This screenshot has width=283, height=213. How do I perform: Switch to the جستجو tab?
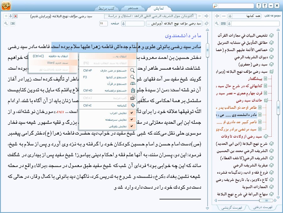[133, 8]
